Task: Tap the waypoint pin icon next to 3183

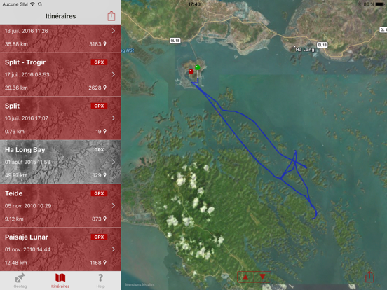Action: pyautogui.click(x=105, y=44)
